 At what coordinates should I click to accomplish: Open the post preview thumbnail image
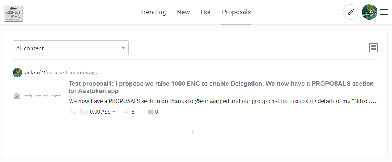[37, 95]
